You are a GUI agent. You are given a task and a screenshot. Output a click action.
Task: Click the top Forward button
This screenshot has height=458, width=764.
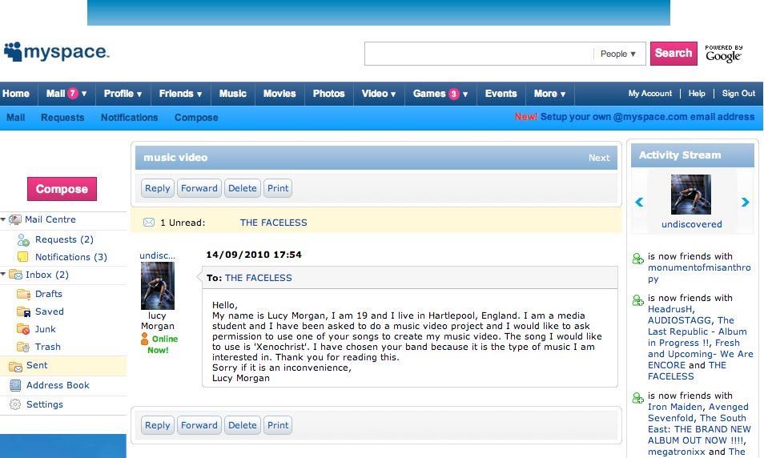click(x=199, y=188)
